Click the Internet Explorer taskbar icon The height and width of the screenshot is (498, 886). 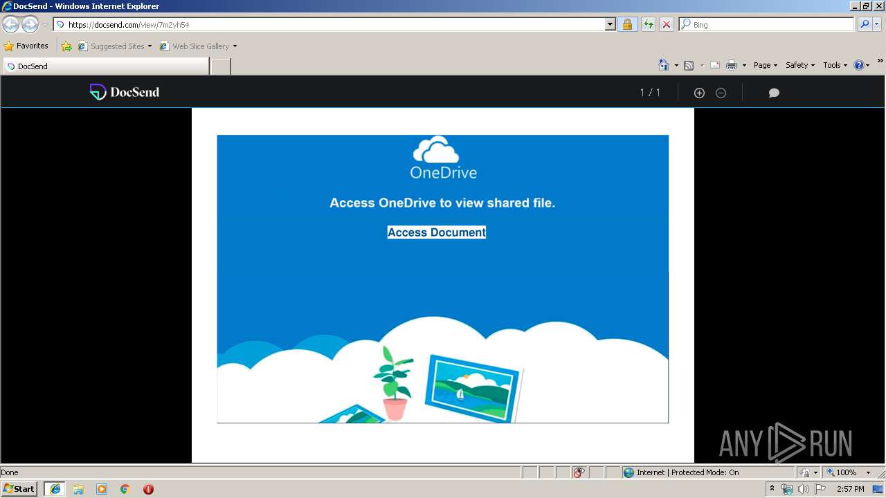point(55,489)
